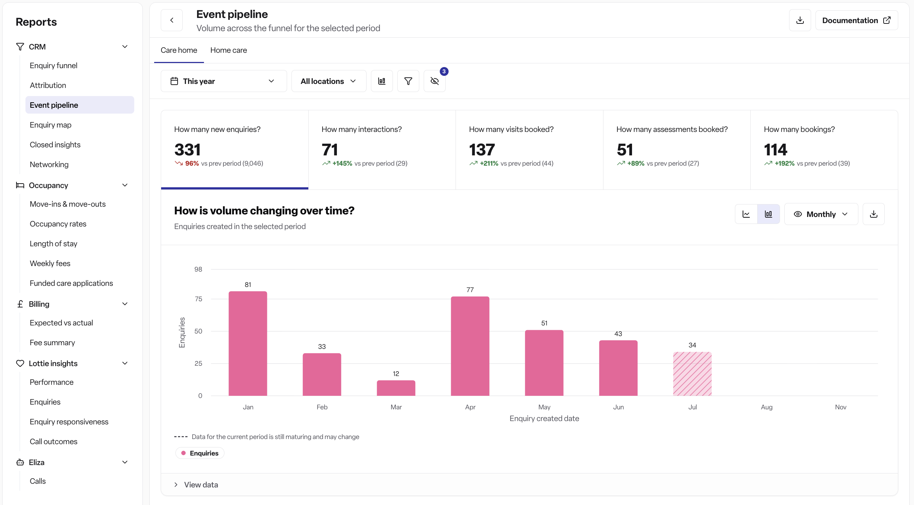The width and height of the screenshot is (914, 505).
Task: Open the This year date dropdown
Action: pos(224,81)
